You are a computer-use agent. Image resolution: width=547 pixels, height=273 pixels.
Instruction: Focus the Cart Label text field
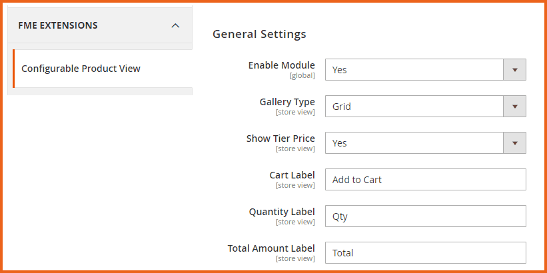point(425,180)
